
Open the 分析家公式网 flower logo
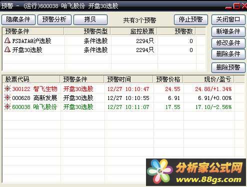click(159, 171)
